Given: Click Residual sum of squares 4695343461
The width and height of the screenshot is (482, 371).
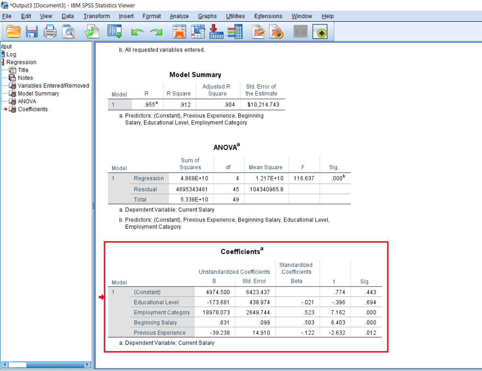Looking at the screenshot, I should click(192, 190).
